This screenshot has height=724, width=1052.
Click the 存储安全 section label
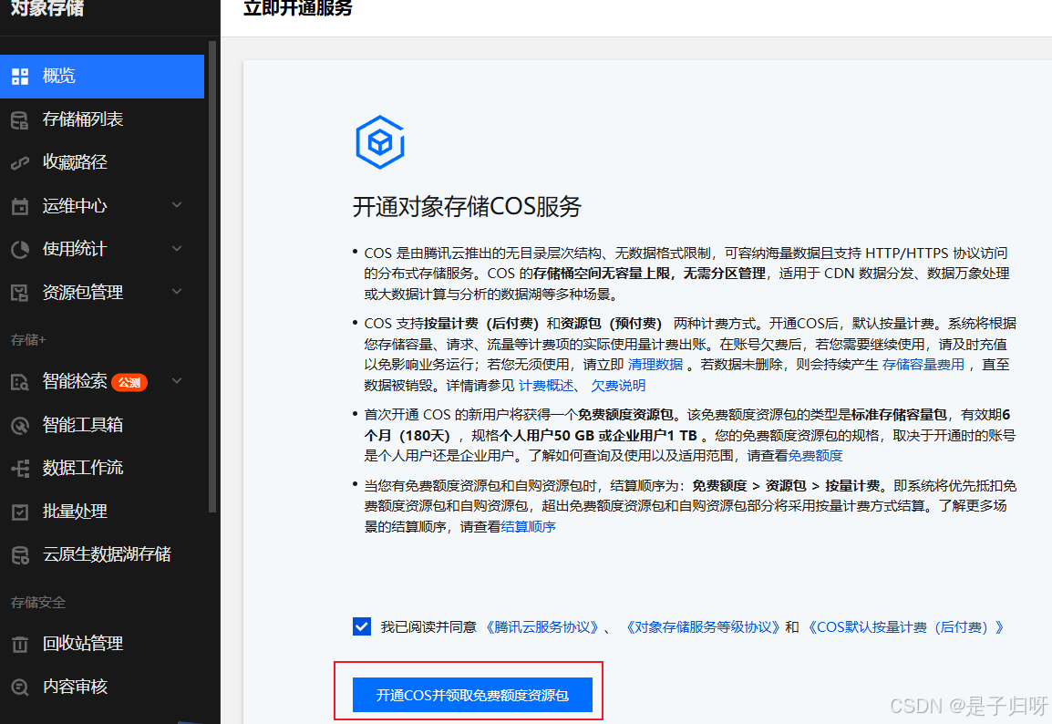pos(38,603)
